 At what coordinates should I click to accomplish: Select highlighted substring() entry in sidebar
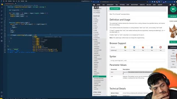click(100, 76)
